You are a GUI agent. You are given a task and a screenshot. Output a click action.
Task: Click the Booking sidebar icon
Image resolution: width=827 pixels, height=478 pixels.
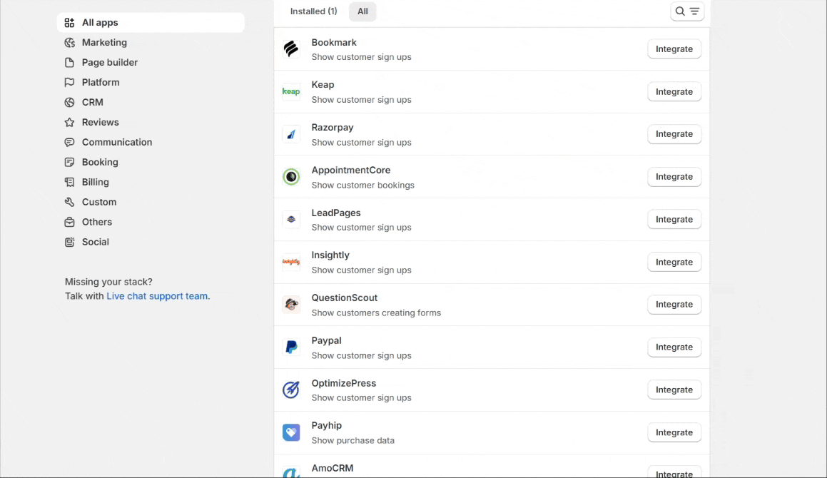(70, 163)
